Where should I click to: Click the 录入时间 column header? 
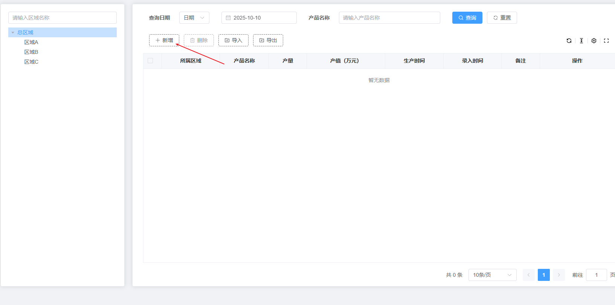point(473,61)
